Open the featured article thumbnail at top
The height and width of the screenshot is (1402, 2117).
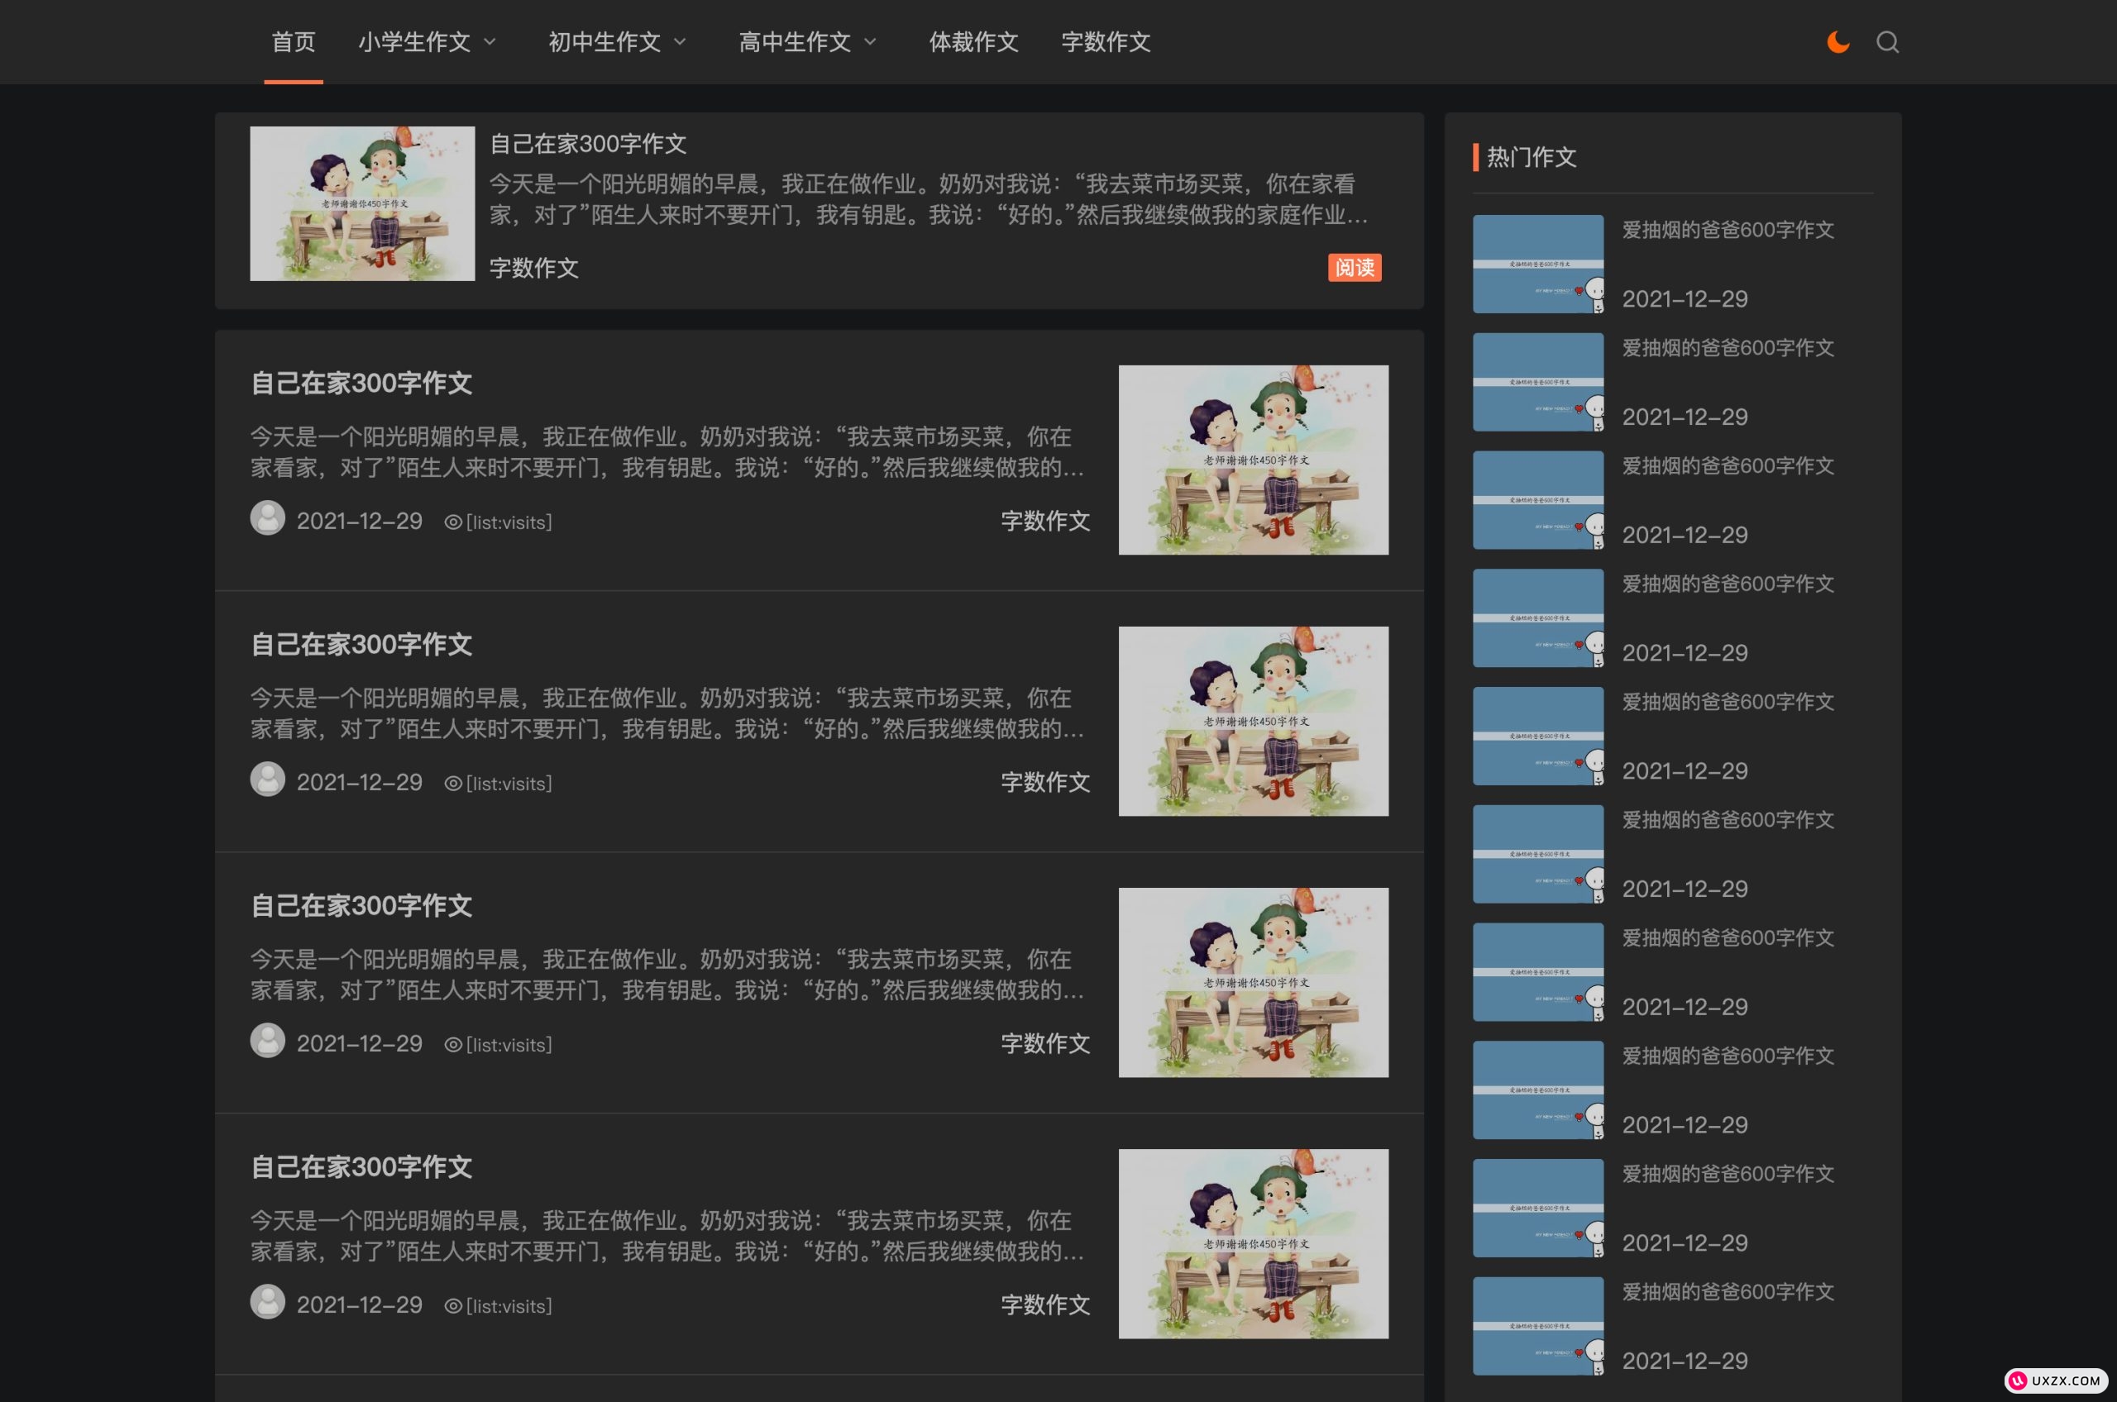point(362,204)
